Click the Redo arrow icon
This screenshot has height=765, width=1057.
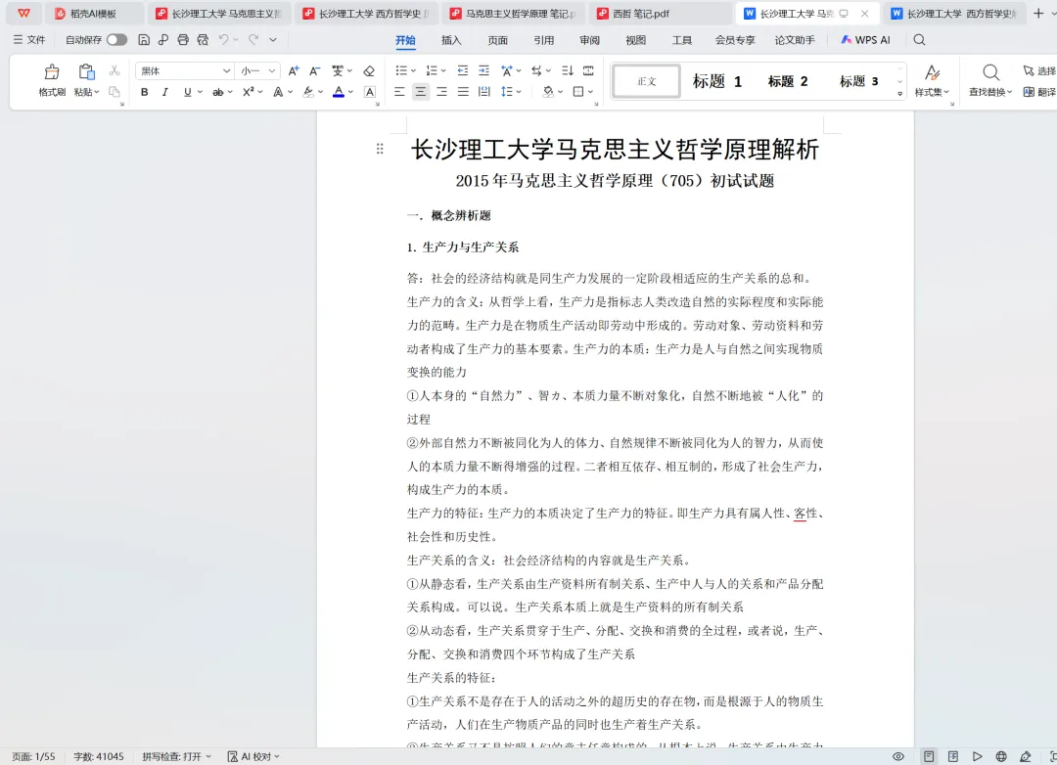coord(253,40)
